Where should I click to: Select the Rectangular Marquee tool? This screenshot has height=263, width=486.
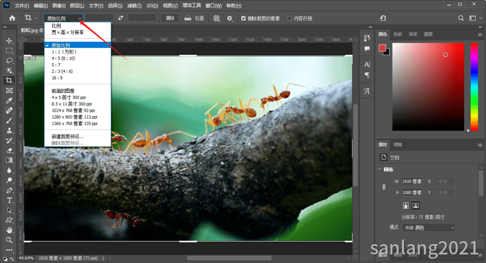pos(9,50)
